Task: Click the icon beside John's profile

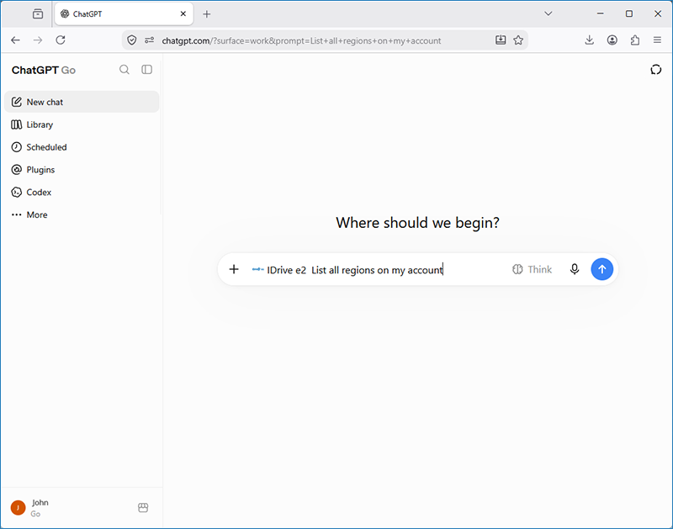Action: tap(143, 507)
